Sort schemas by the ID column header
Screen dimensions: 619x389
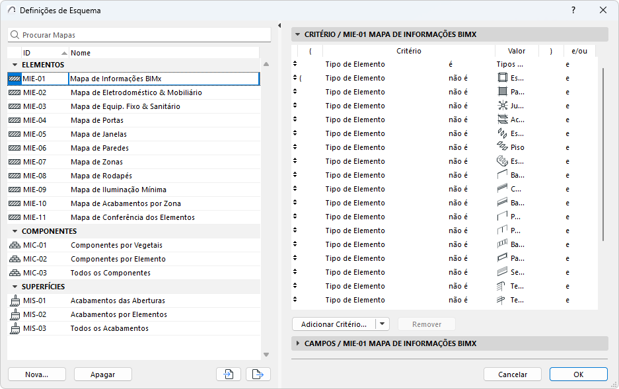(x=45, y=53)
